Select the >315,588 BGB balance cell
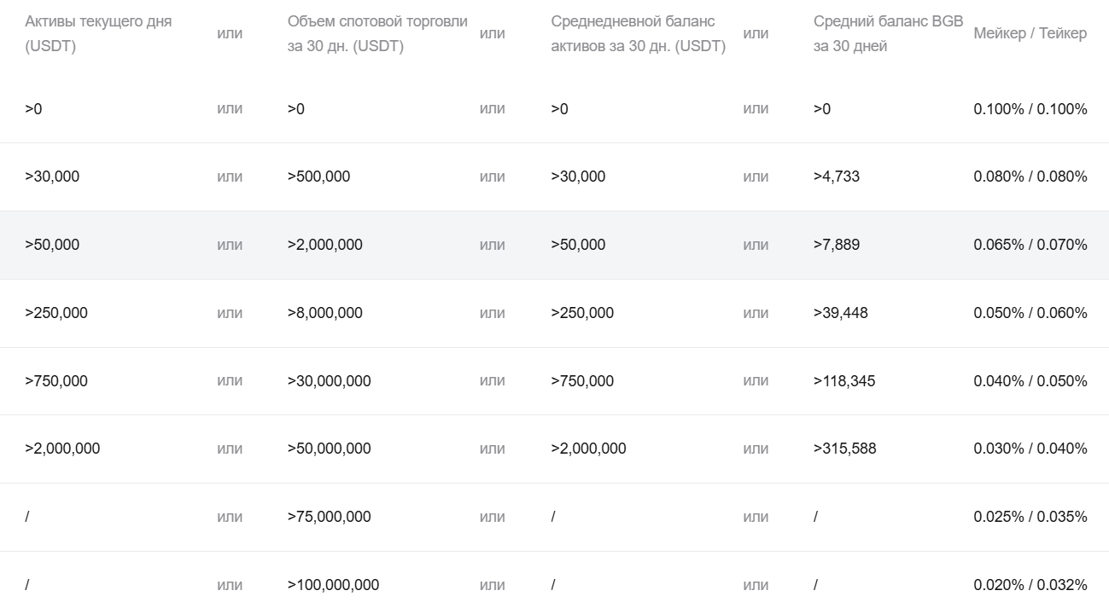Screen dimensions: 1109x608 (844, 449)
